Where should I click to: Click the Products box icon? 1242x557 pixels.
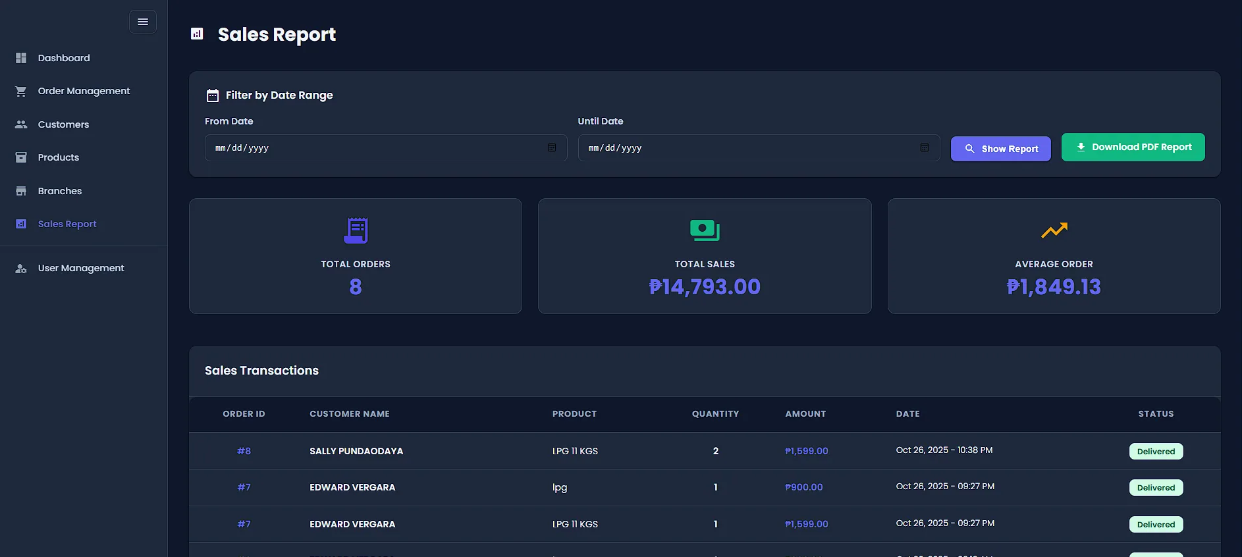pos(21,157)
